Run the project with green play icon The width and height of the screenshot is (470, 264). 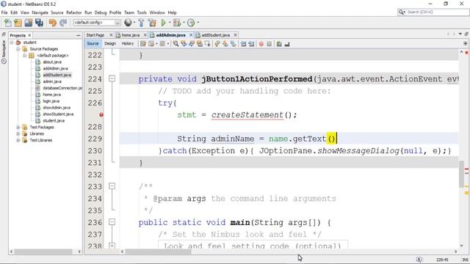pyautogui.click(x=163, y=23)
